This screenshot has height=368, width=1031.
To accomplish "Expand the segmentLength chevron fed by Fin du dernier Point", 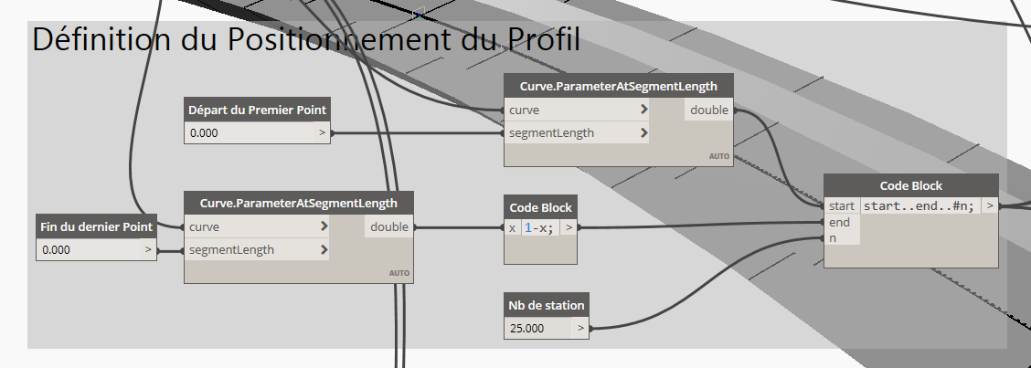I will [x=324, y=249].
